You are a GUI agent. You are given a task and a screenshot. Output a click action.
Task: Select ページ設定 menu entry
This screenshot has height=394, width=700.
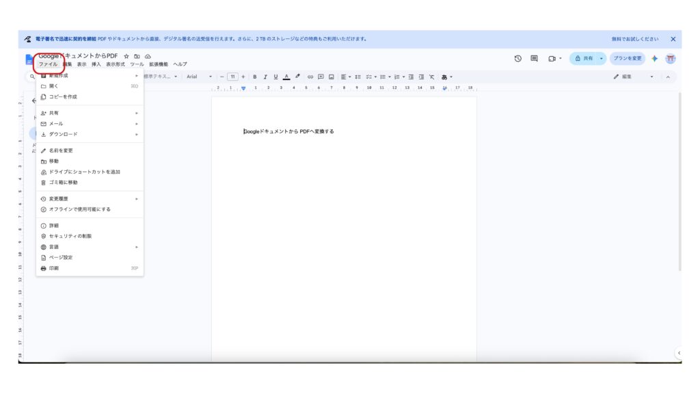pos(90,258)
